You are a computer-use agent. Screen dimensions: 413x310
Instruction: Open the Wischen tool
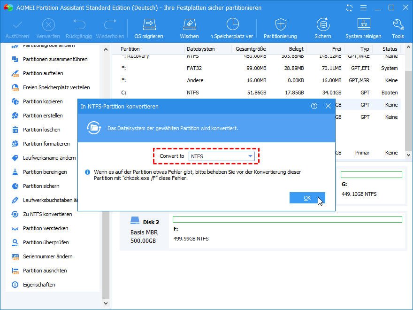190,29
